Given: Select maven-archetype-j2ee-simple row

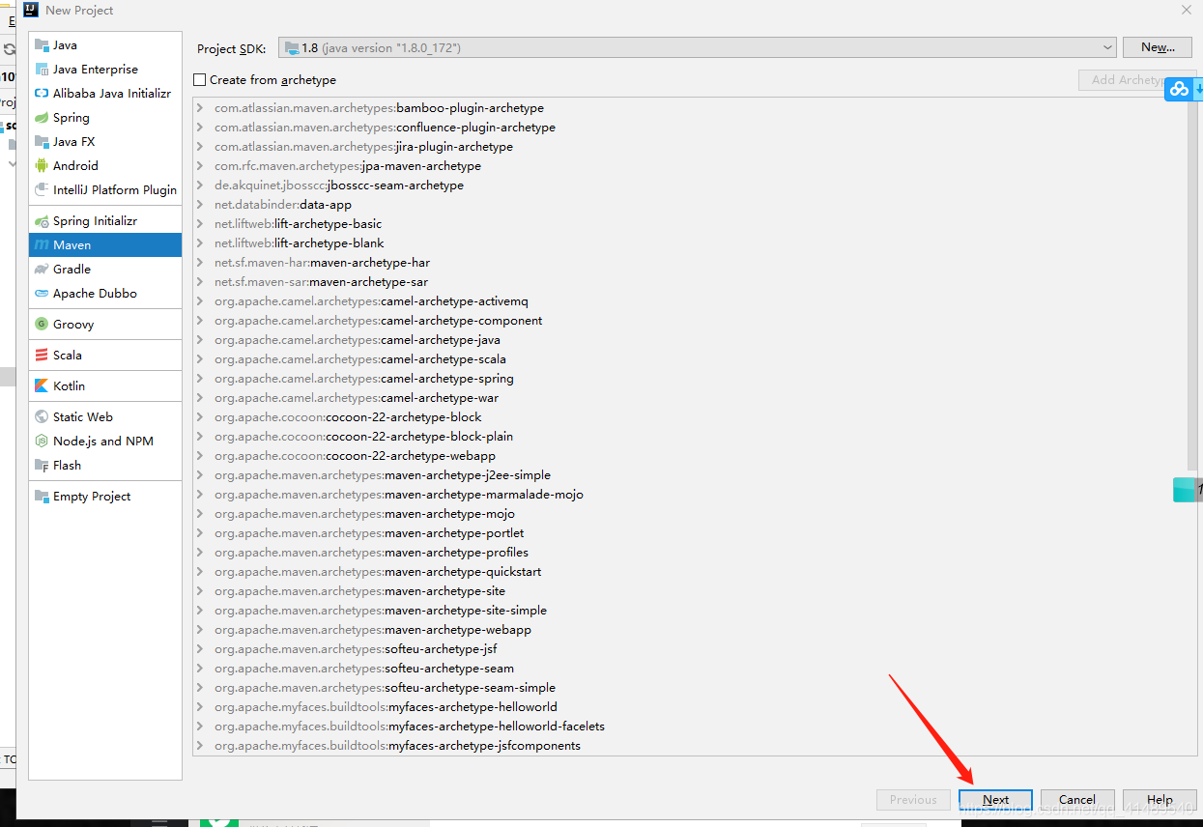Looking at the screenshot, I should pyautogui.click(x=690, y=475).
